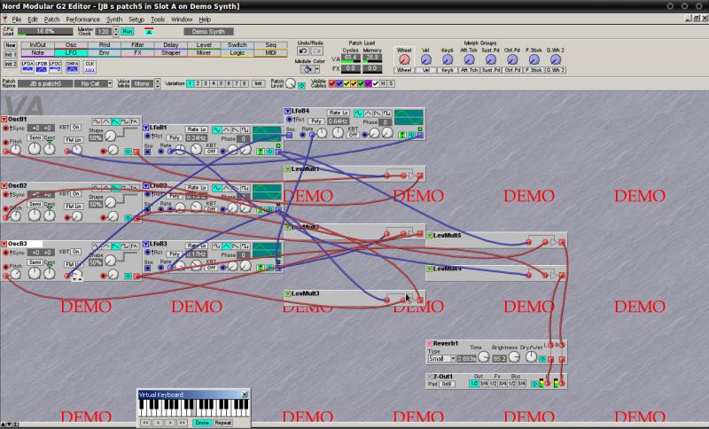Click Repeat on the Virtual Keyboard

pyautogui.click(x=223, y=423)
